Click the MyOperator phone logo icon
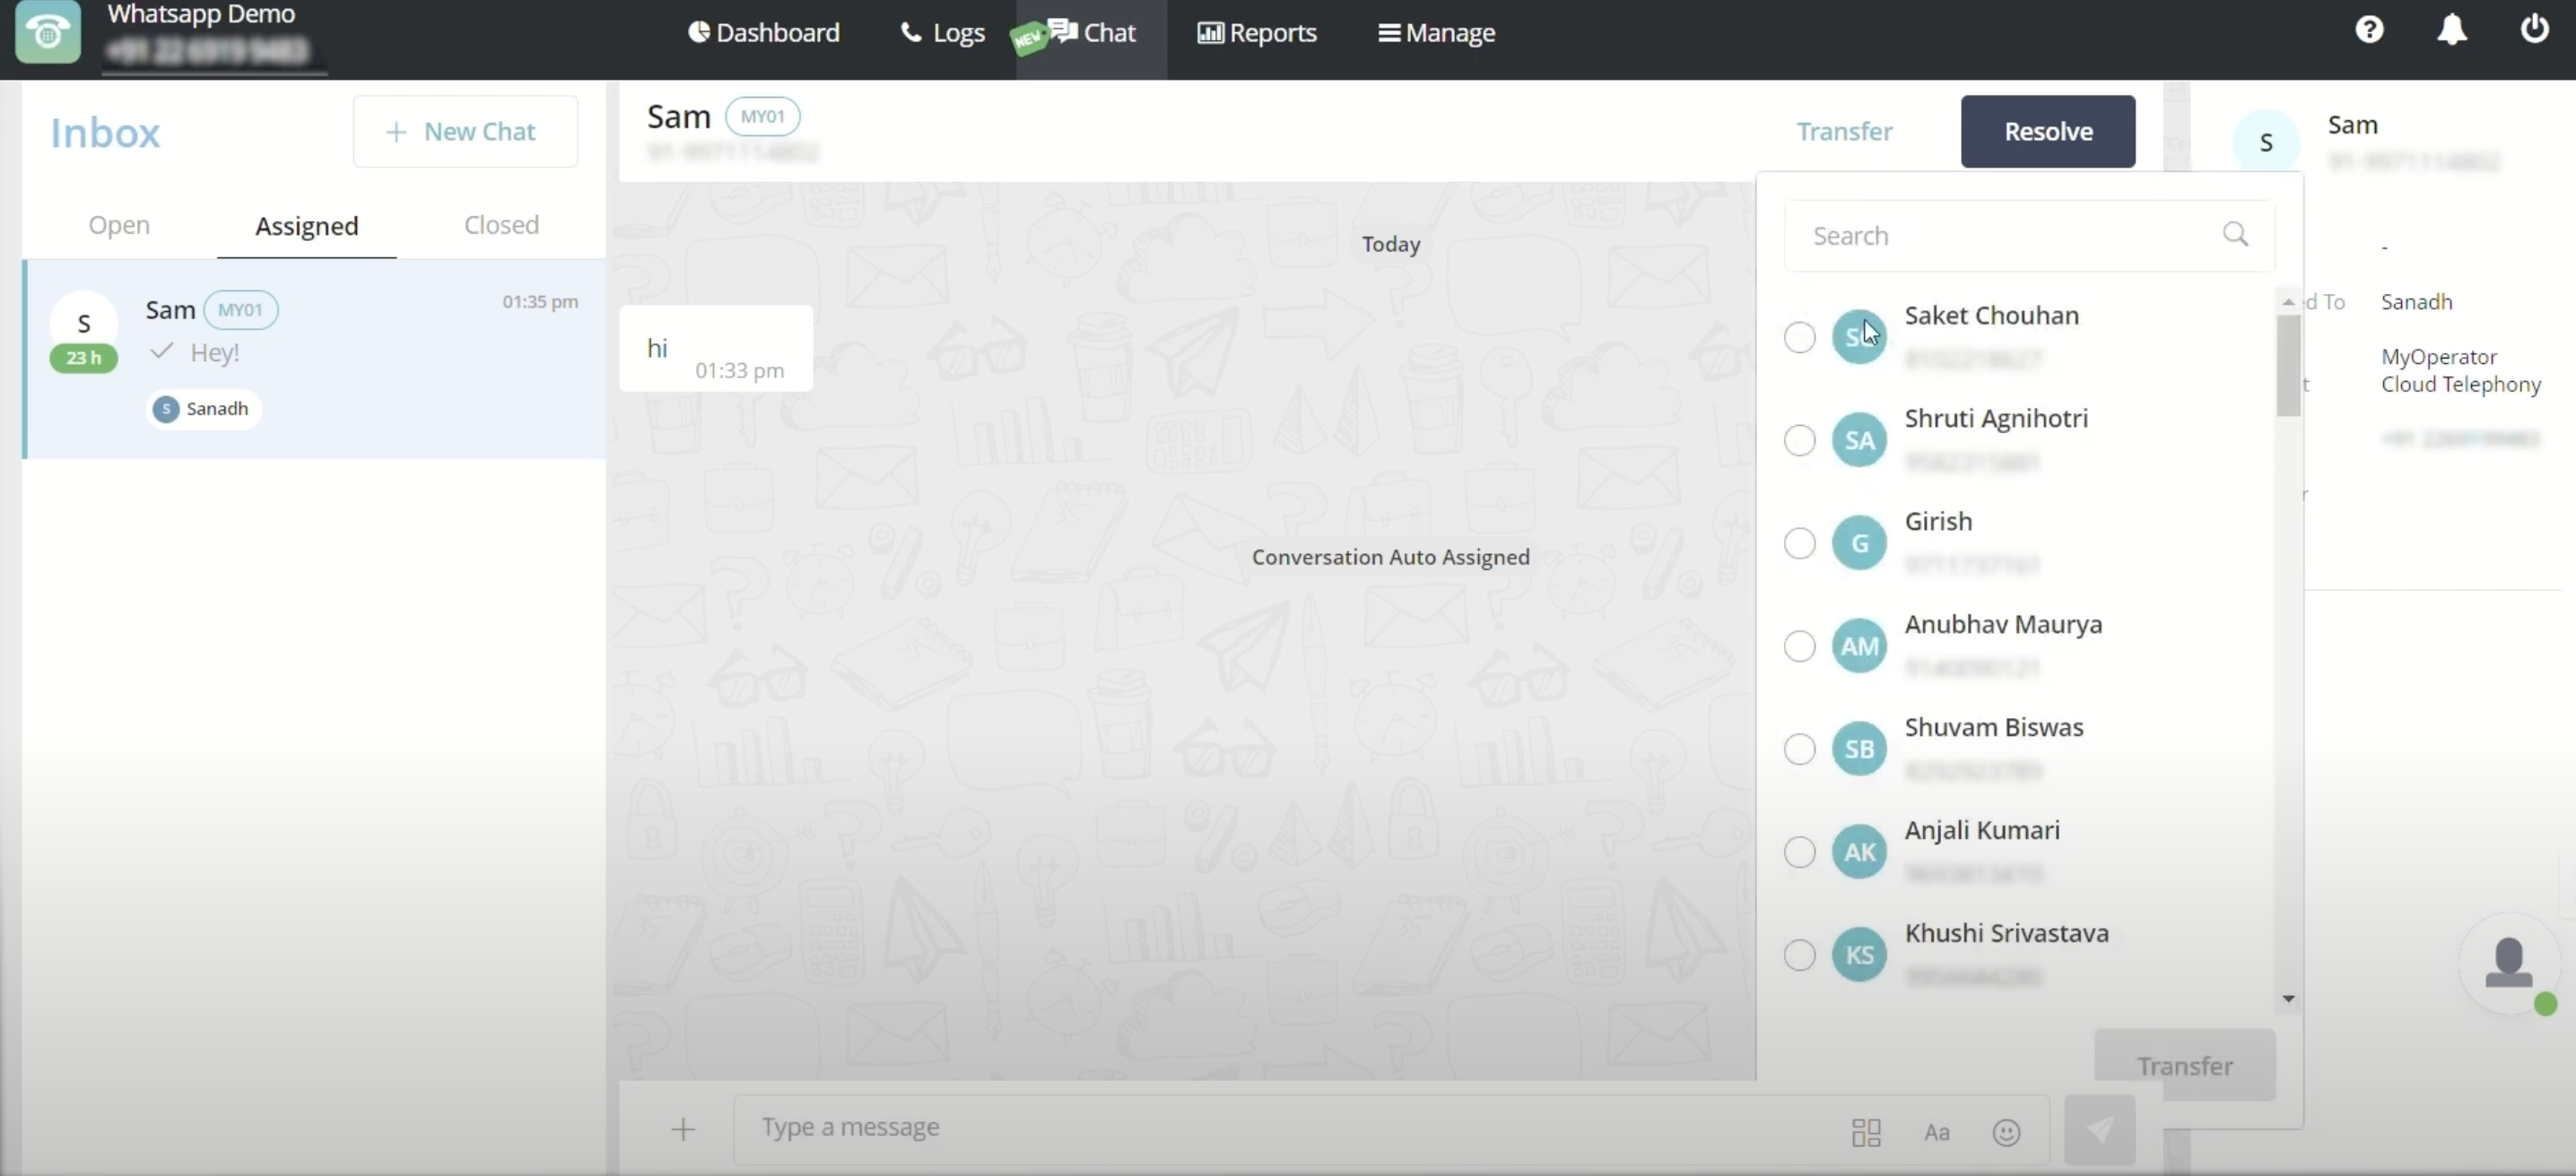The height and width of the screenshot is (1176, 2576). coord(48,32)
